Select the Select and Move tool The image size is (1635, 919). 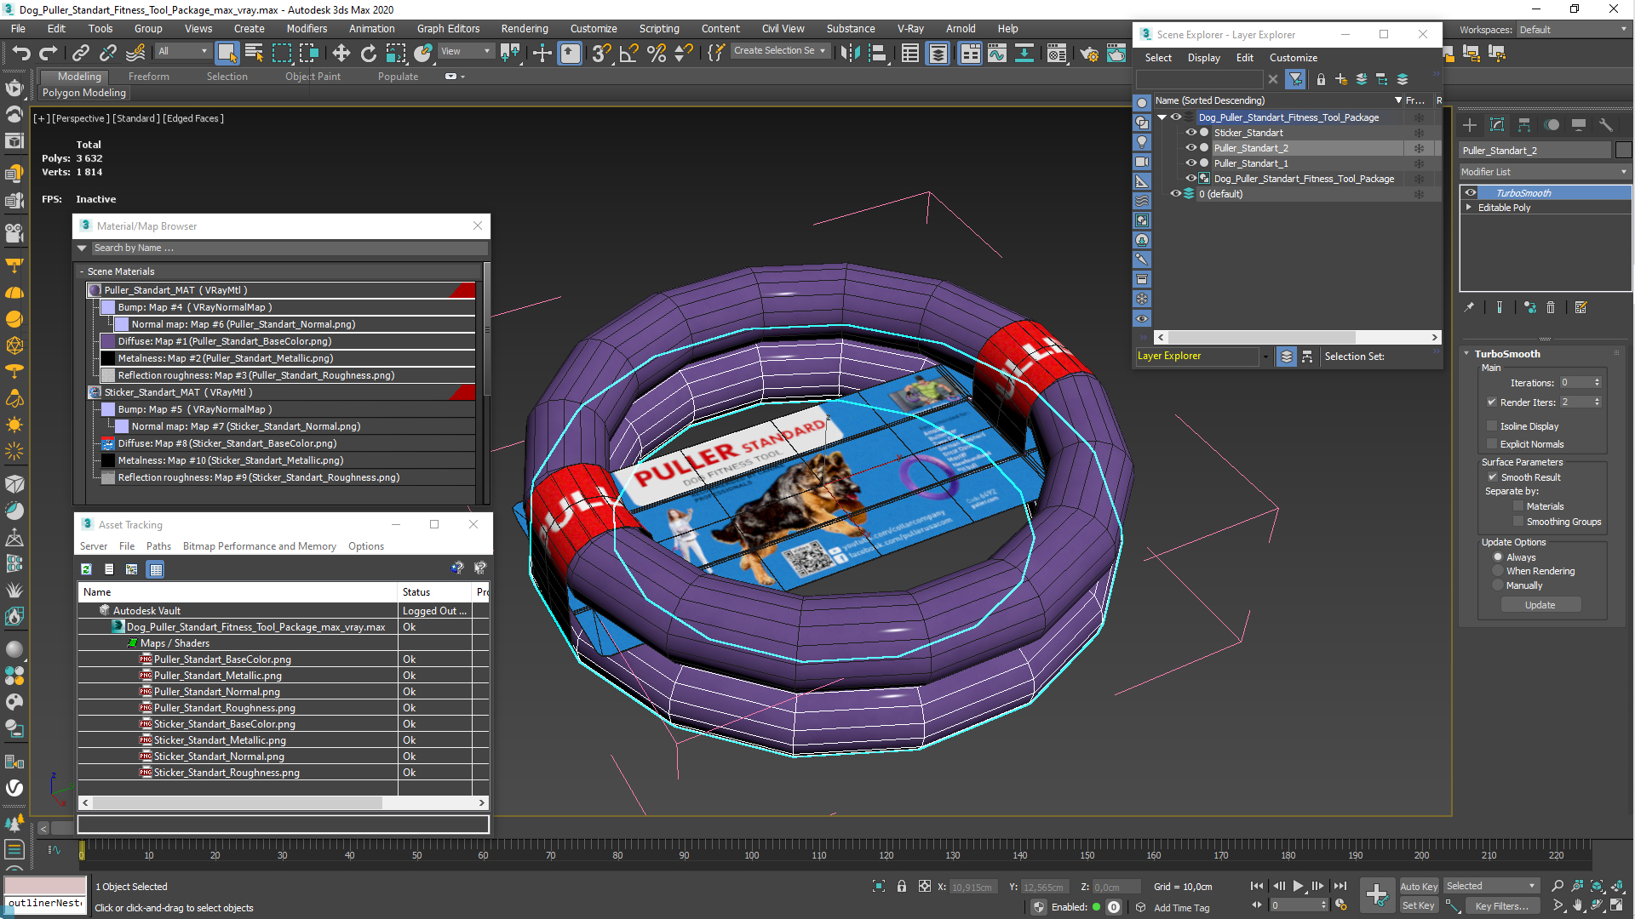341,53
